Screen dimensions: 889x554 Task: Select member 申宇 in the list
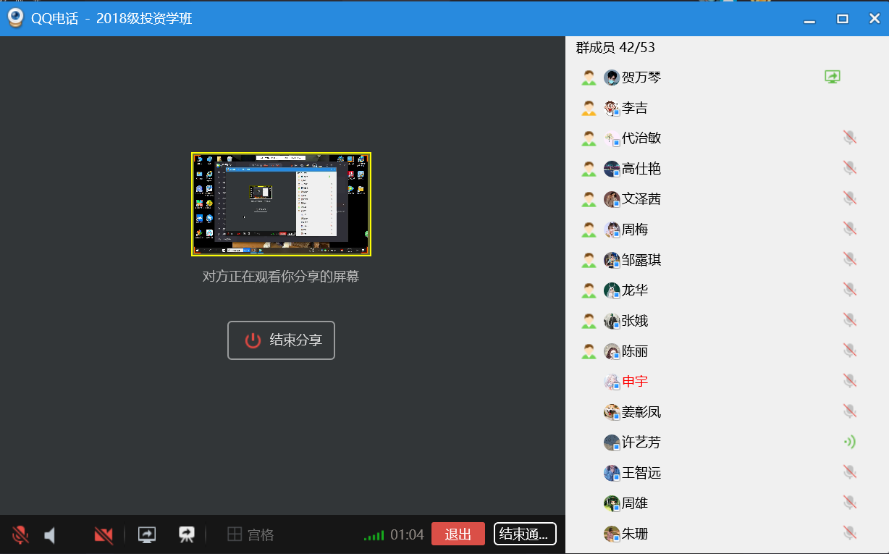[635, 381]
